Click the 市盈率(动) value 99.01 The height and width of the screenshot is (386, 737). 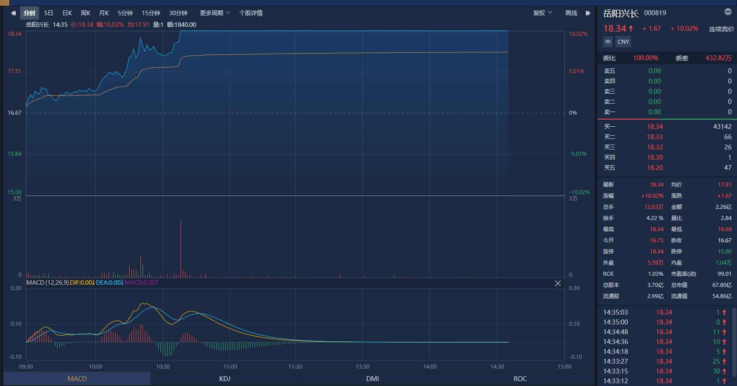point(724,274)
